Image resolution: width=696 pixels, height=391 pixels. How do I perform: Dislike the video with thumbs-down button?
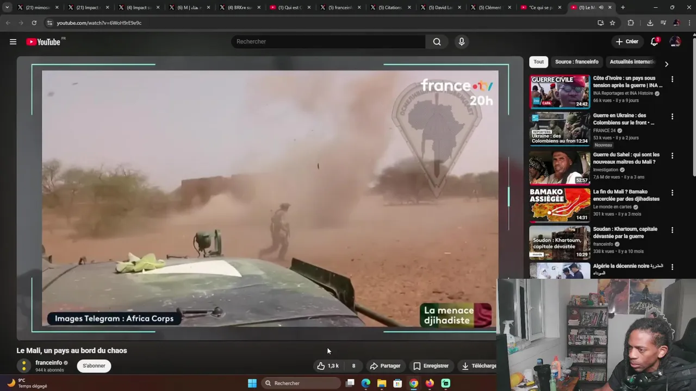tap(353, 366)
